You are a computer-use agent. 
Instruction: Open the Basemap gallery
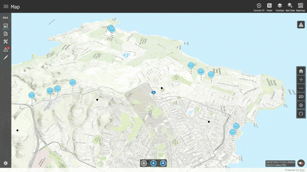click(300, 7)
